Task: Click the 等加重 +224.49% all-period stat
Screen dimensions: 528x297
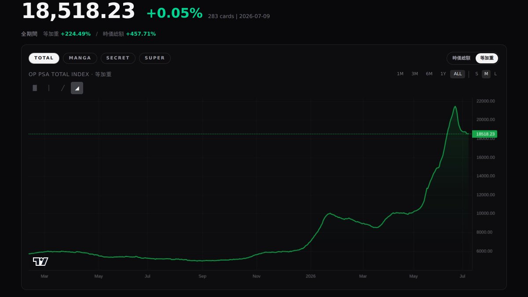Action: (x=67, y=34)
